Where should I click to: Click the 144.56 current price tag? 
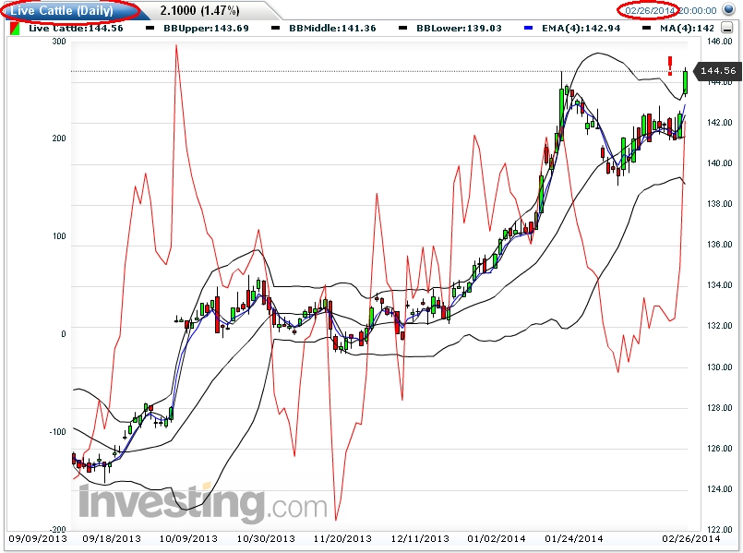pyautogui.click(x=717, y=70)
